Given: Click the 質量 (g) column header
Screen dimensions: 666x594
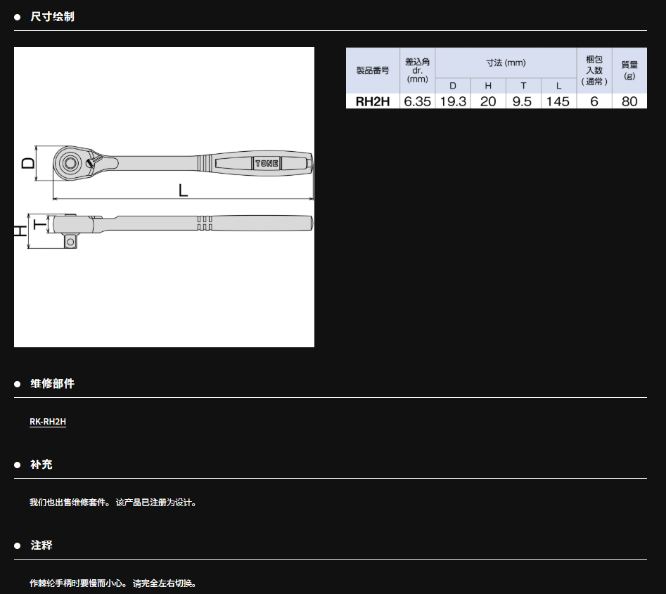Looking at the screenshot, I should (629, 70).
